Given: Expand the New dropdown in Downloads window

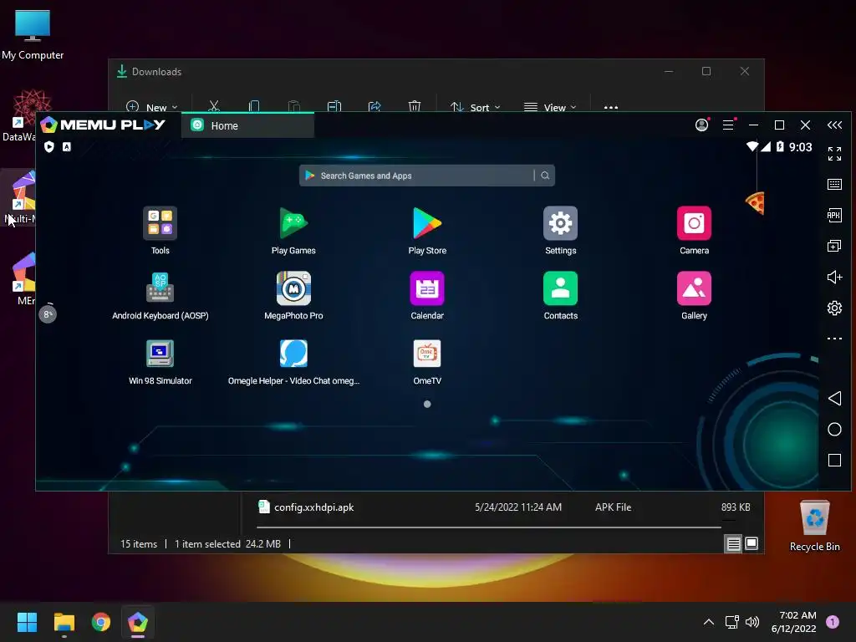Looking at the screenshot, I should [152, 107].
